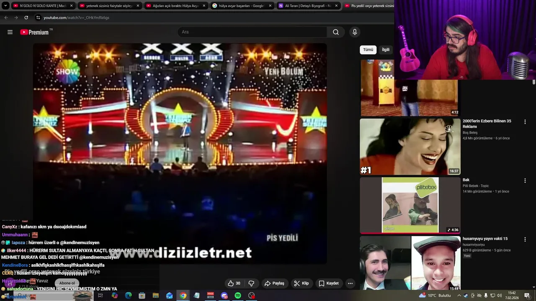
Task: Open the Boş Beleş channel link
Action: (x=470, y=133)
